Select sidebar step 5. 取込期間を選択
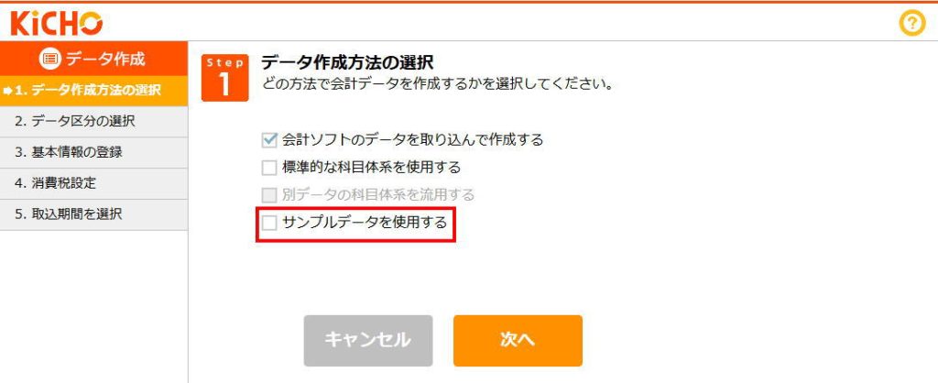This screenshot has height=383, width=938. [x=94, y=214]
